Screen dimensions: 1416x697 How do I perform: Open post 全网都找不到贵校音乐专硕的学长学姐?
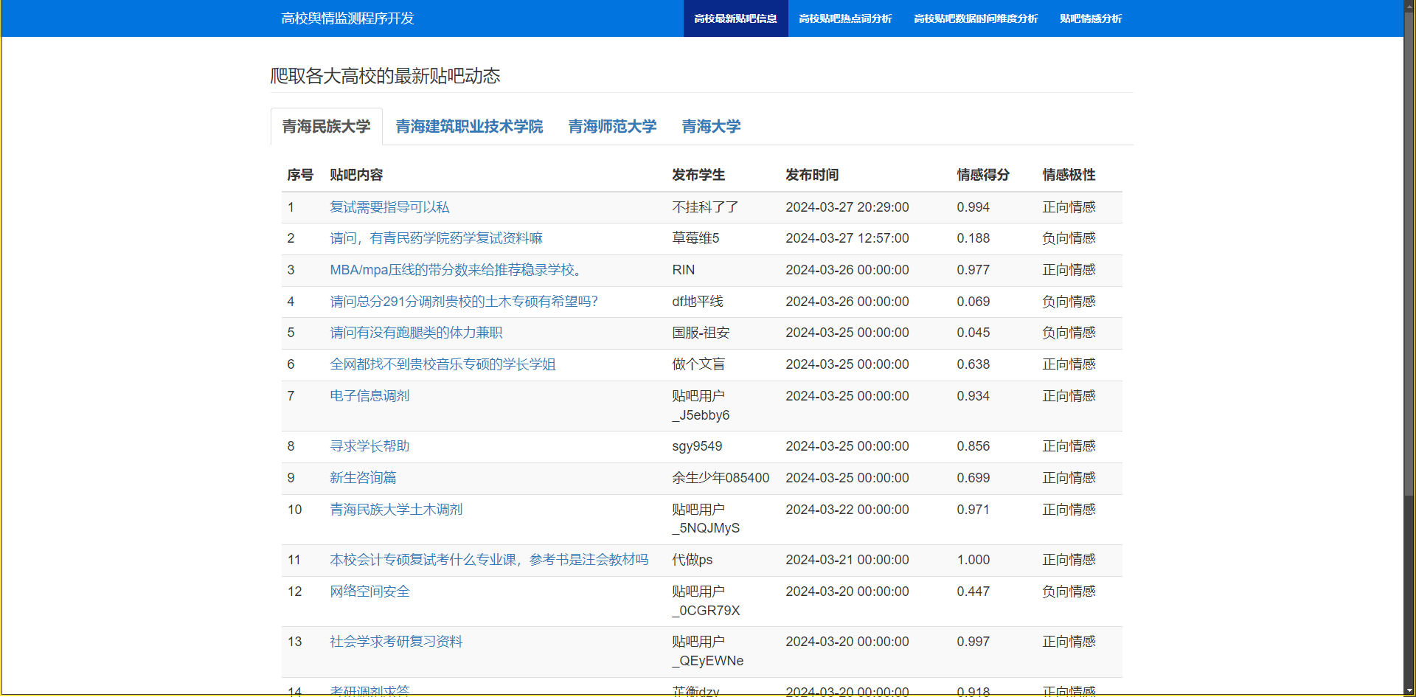[x=442, y=364]
